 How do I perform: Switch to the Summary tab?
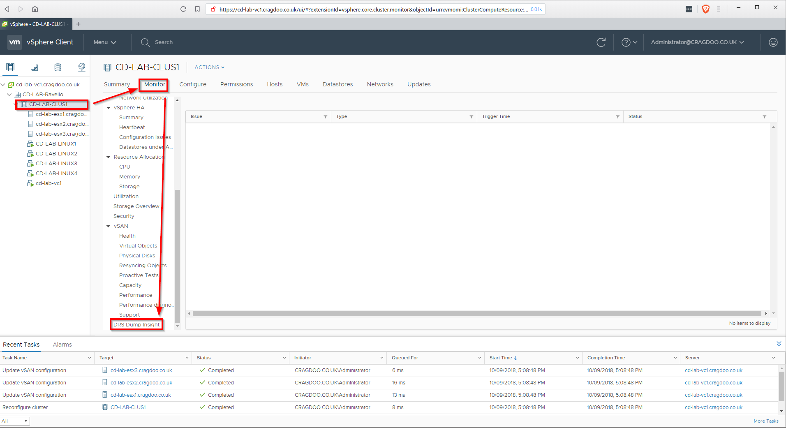pos(117,84)
